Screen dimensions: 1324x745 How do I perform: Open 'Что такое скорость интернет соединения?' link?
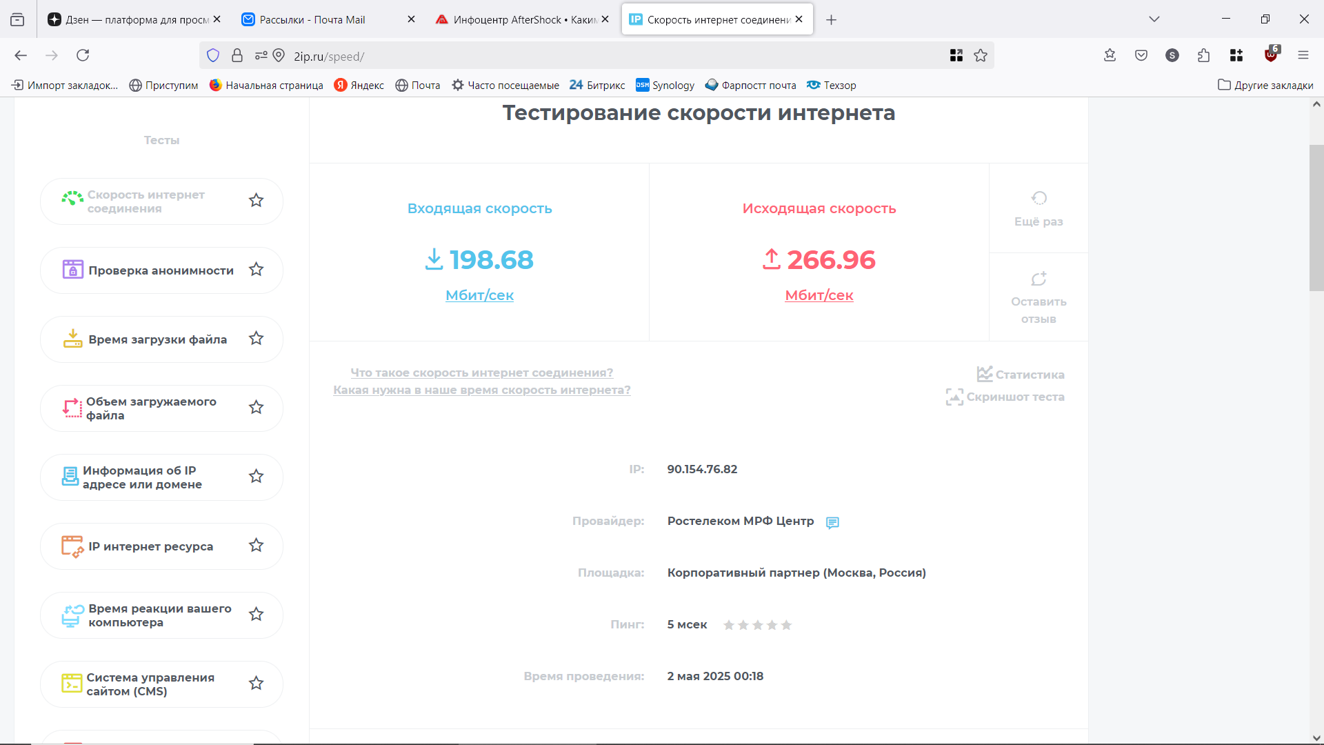[481, 372]
